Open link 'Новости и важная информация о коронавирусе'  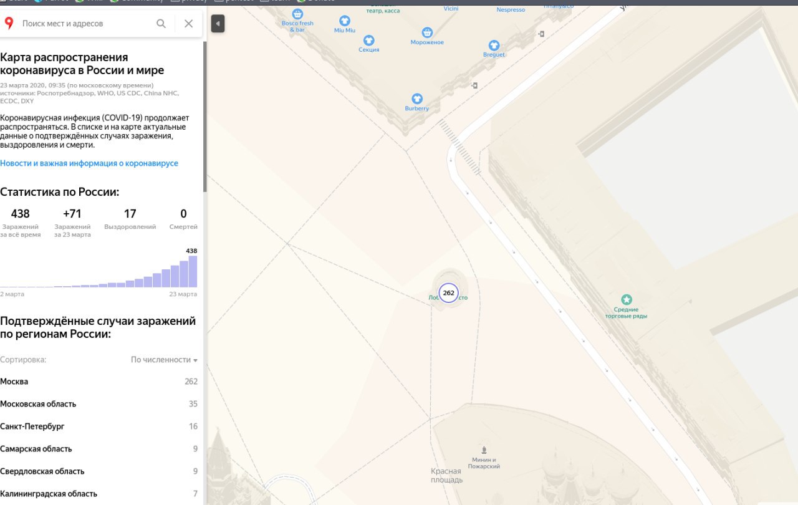point(89,163)
